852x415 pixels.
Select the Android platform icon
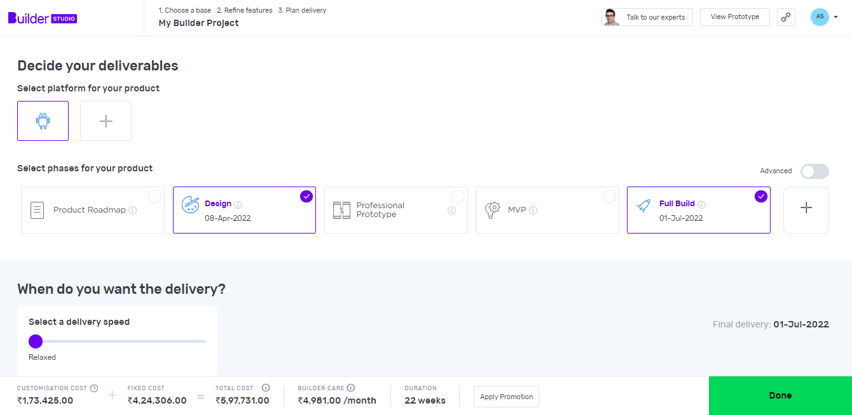43,121
